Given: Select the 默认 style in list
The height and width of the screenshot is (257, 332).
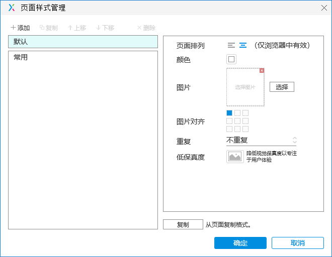Looking at the screenshot, I should [x=83, y=42].
